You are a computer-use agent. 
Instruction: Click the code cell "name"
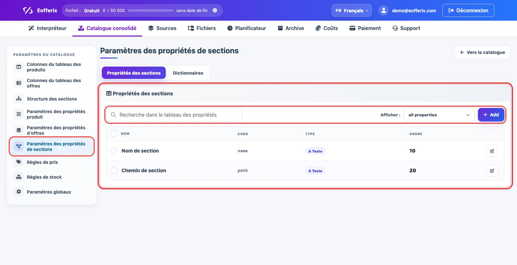click(243, 151)
